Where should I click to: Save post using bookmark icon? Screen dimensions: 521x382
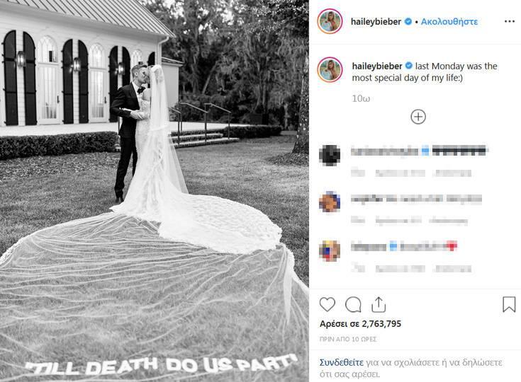(509, 304)
